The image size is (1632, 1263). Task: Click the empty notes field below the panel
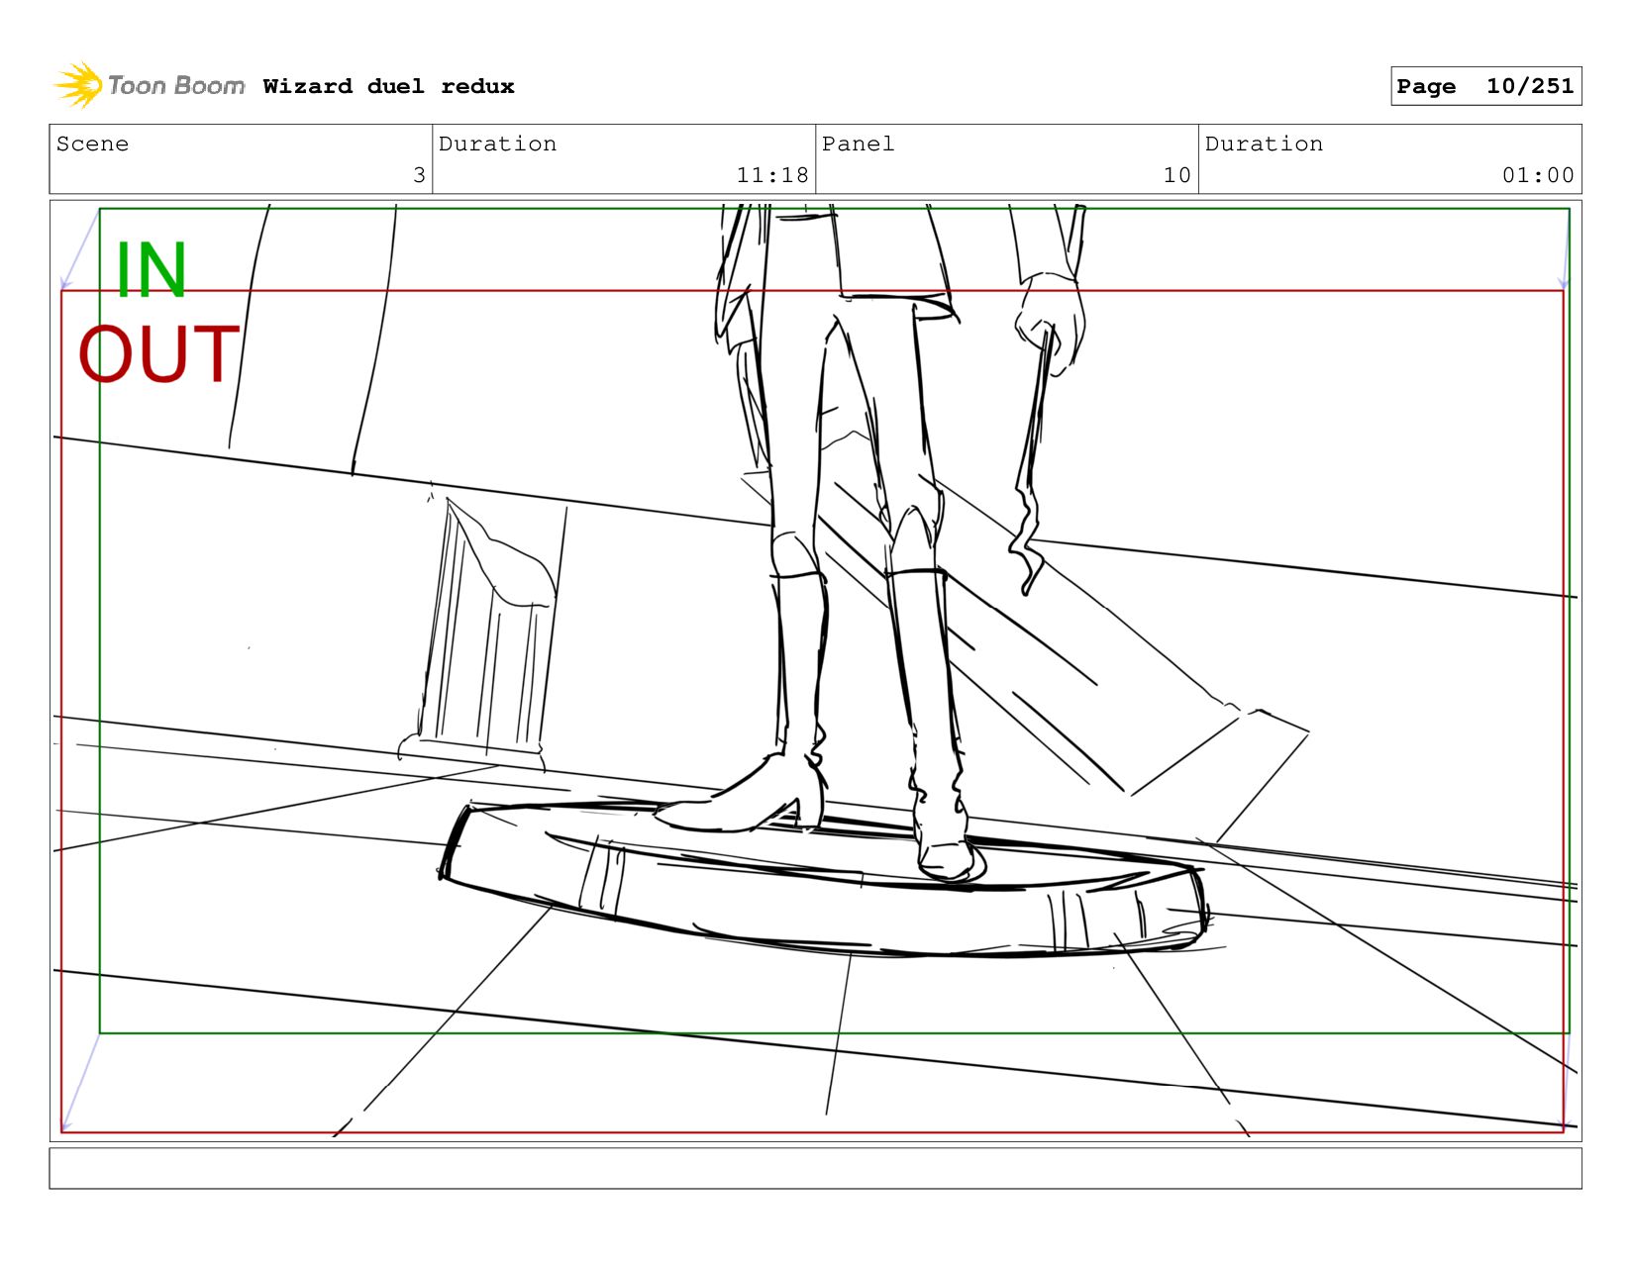pyautogui.click(x=815, y=1168)
